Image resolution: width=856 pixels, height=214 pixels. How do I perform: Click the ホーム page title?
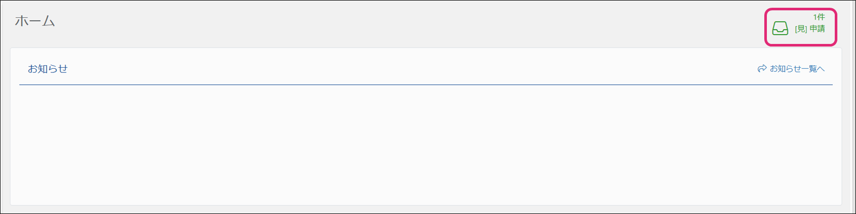(x=35, y=22)
